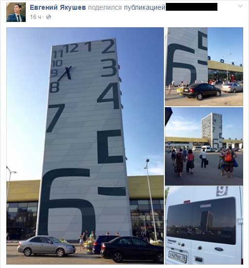This screenshot has height=268, width=249.
Task: Click the Ford logo on the van
Action: click(219, 249)
